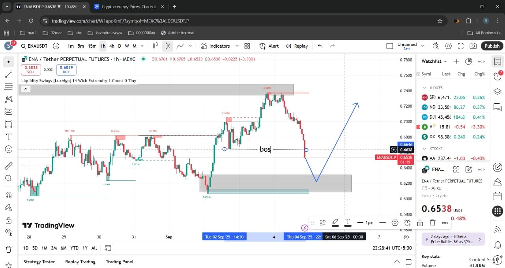
Task: Collapse the STOCKS watchlist section
Action: click(x=425, y=149)
